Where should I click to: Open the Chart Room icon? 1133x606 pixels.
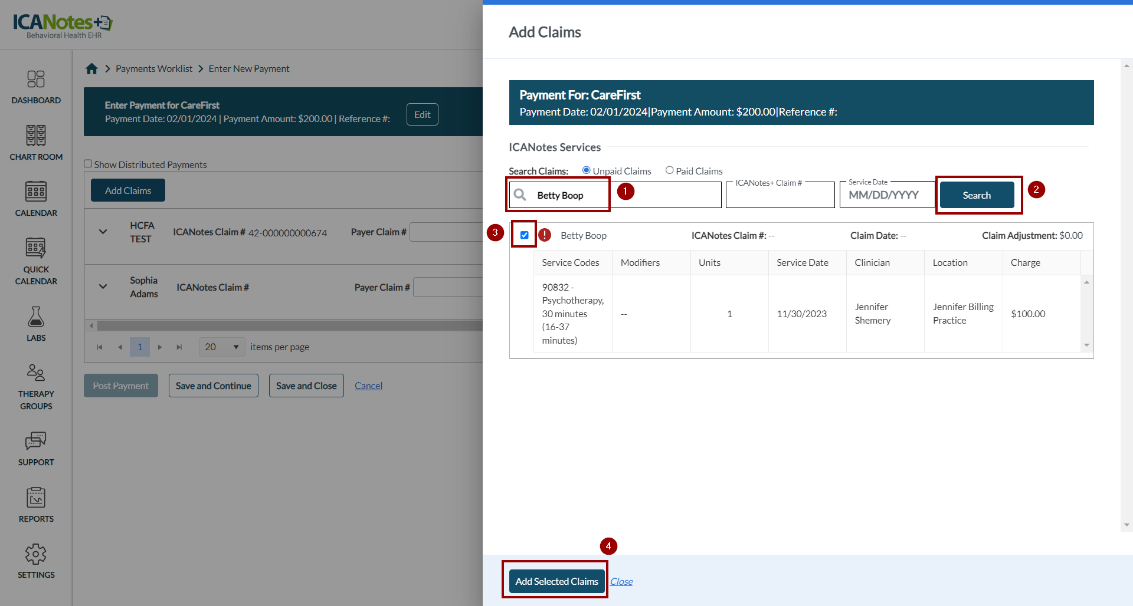tap(36, 136)
